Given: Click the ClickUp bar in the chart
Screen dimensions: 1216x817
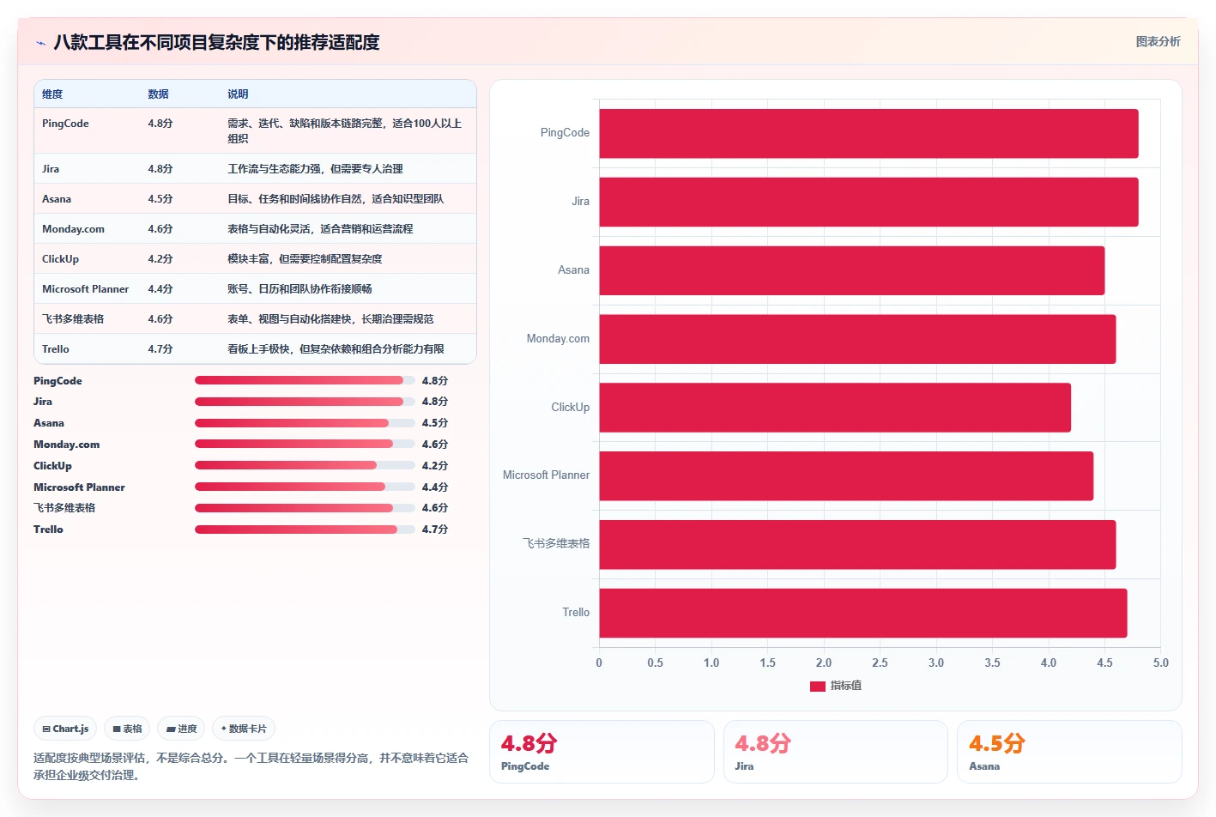Looking at the screenshot, I should (x=835, y=408).
